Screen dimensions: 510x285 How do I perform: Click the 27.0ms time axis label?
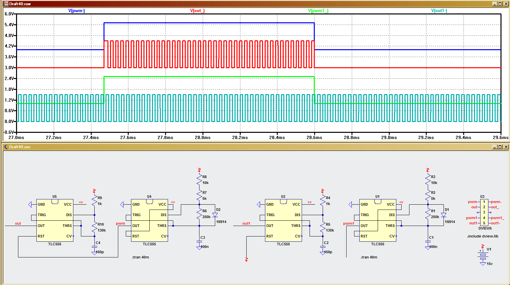(x=16, y=137)
